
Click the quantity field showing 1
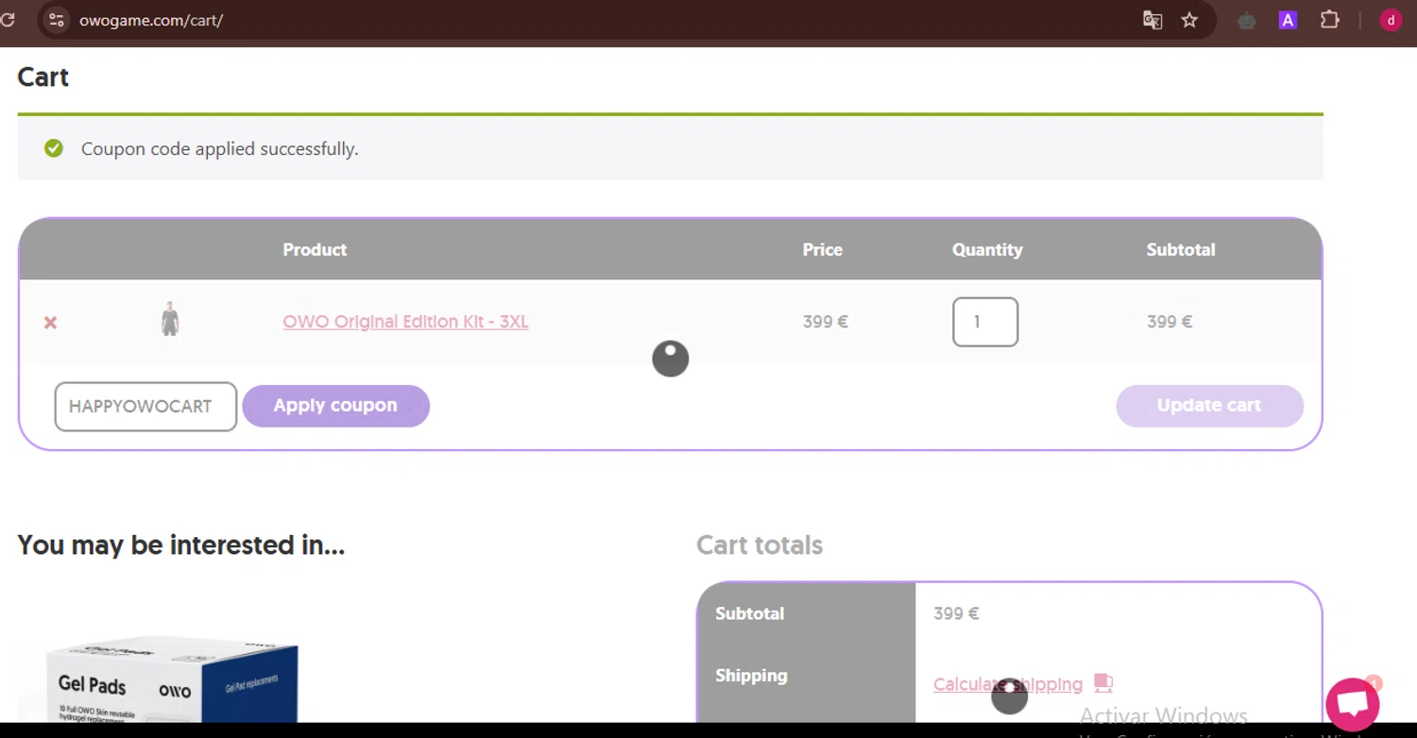click(x=985, y=322)
